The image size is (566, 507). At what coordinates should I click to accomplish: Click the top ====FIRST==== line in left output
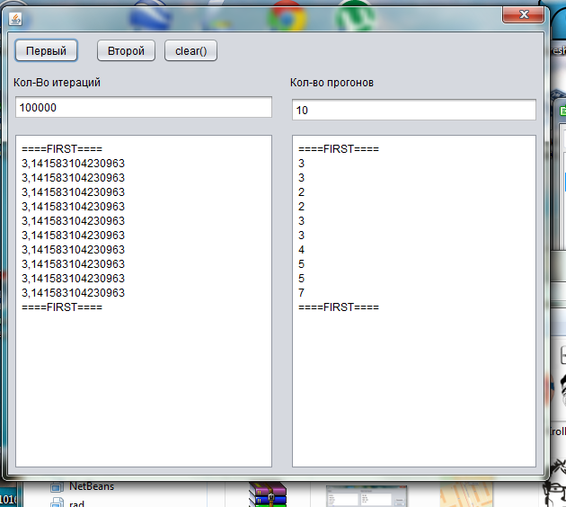pos(62,149)
